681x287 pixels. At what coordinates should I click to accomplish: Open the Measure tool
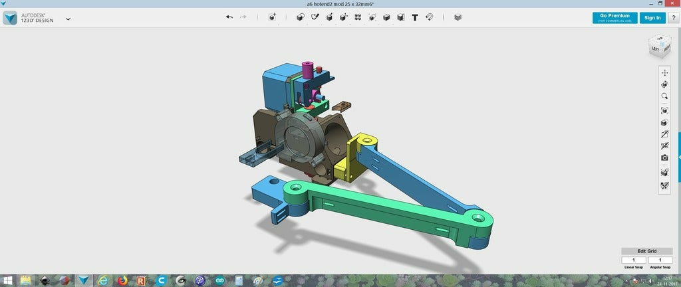click(401, 17)
